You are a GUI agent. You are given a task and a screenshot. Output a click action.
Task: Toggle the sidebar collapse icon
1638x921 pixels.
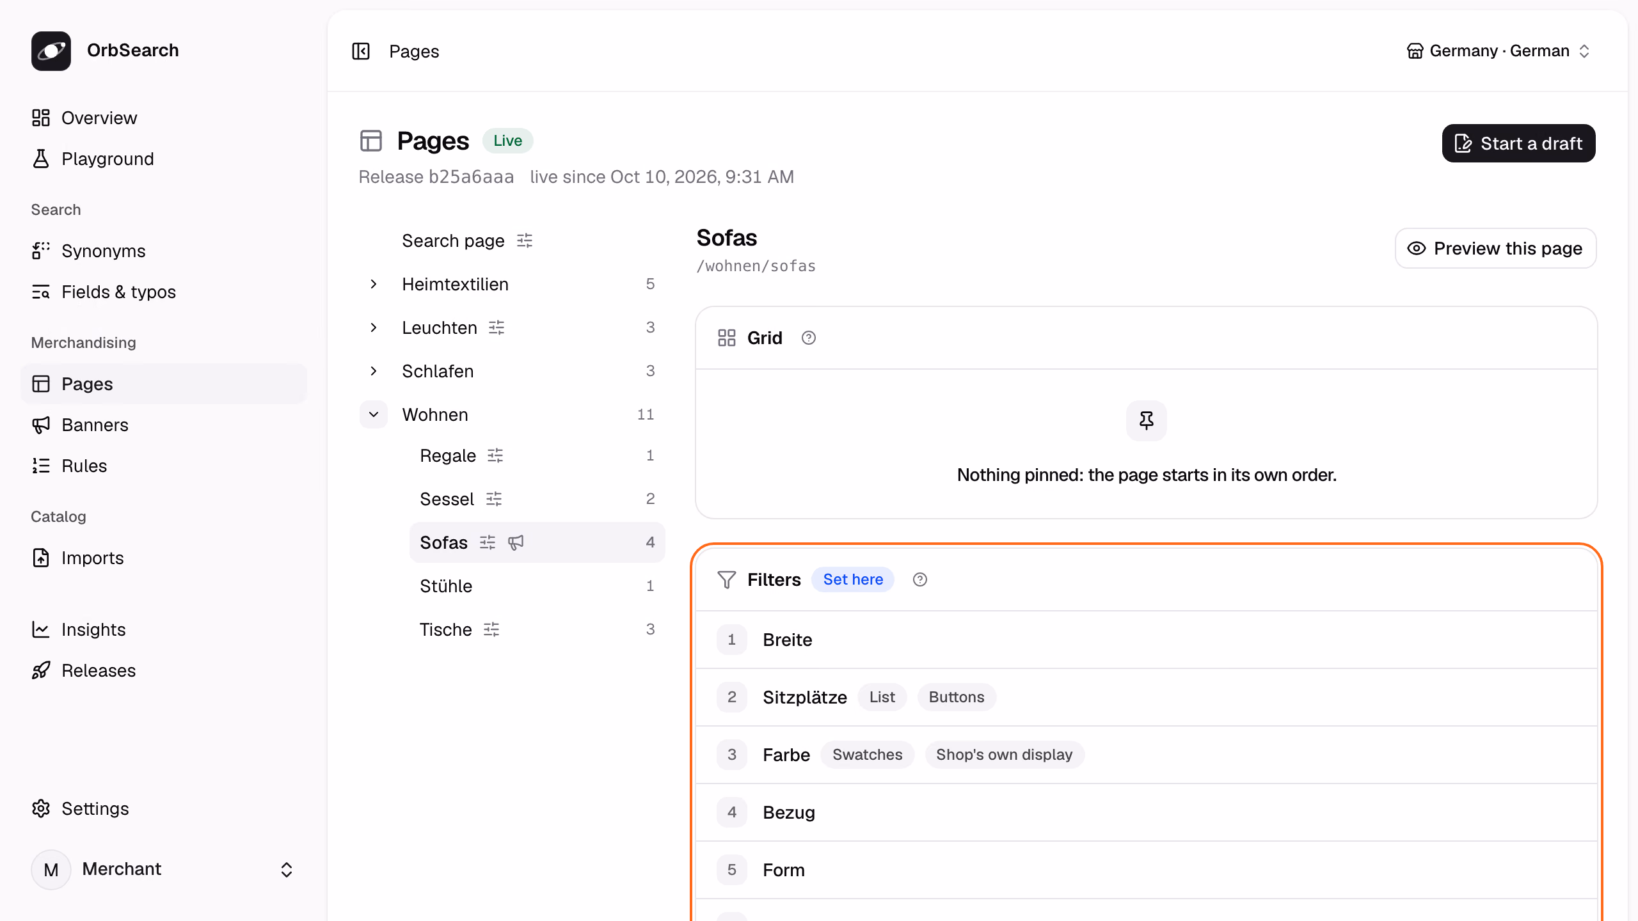click(x=361, y=51)
